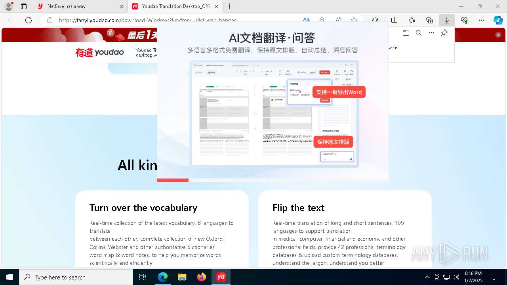Click the 保持原文排版 label
Screen dimensions: 507x285
click(x=333, y=142)
